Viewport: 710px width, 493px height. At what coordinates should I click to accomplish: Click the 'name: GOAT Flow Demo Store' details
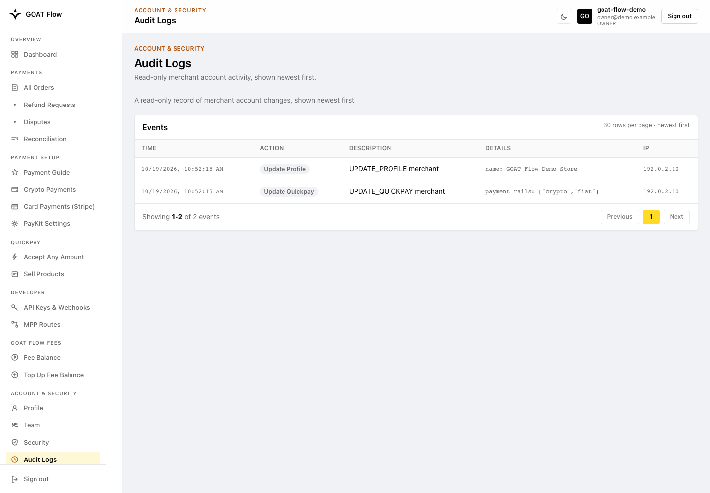[531, 169]
